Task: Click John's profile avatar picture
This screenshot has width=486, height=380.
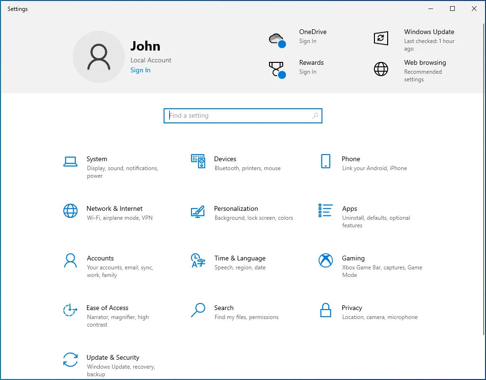Action: click(99, 57)
